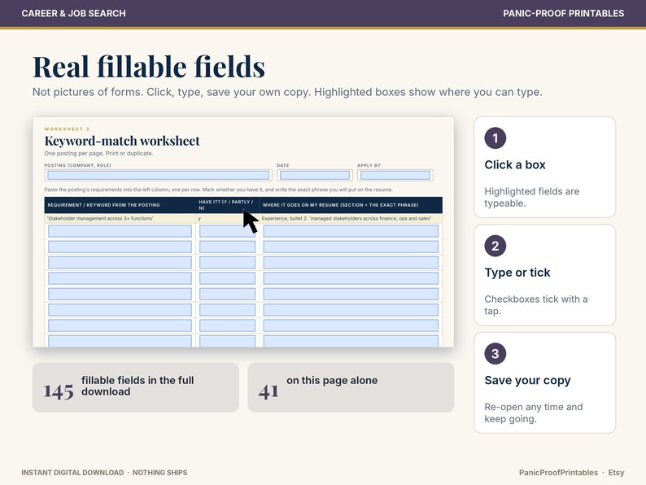Click 'fillable fields in the full download' text

[x=137, y=386]
